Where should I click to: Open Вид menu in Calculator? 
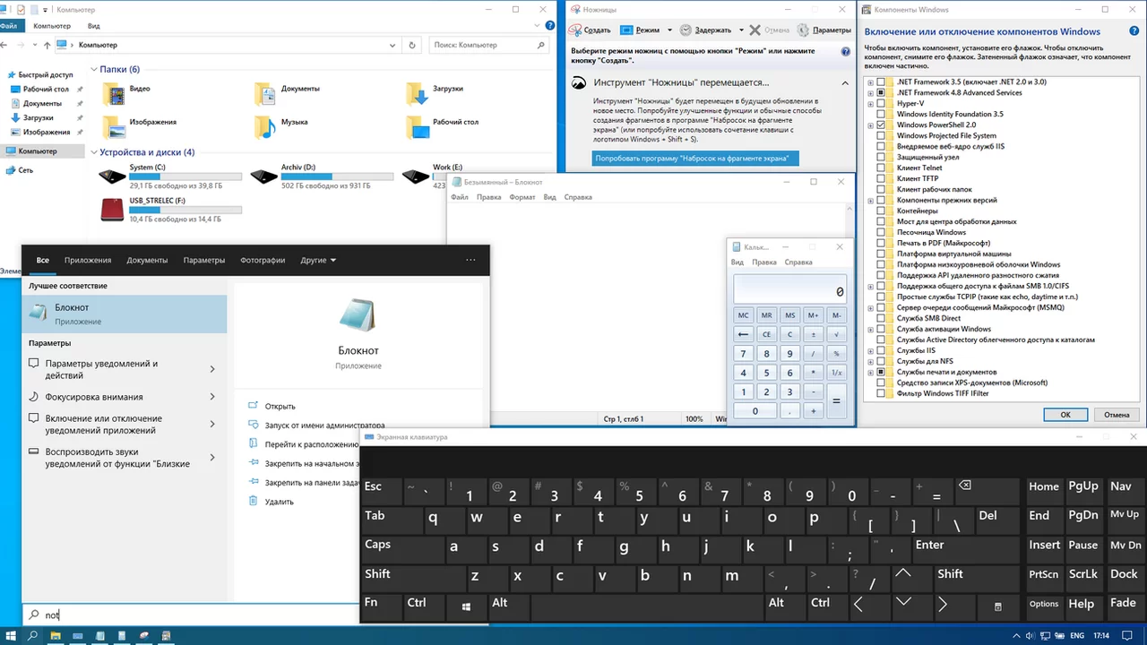(x=737, y=262)
